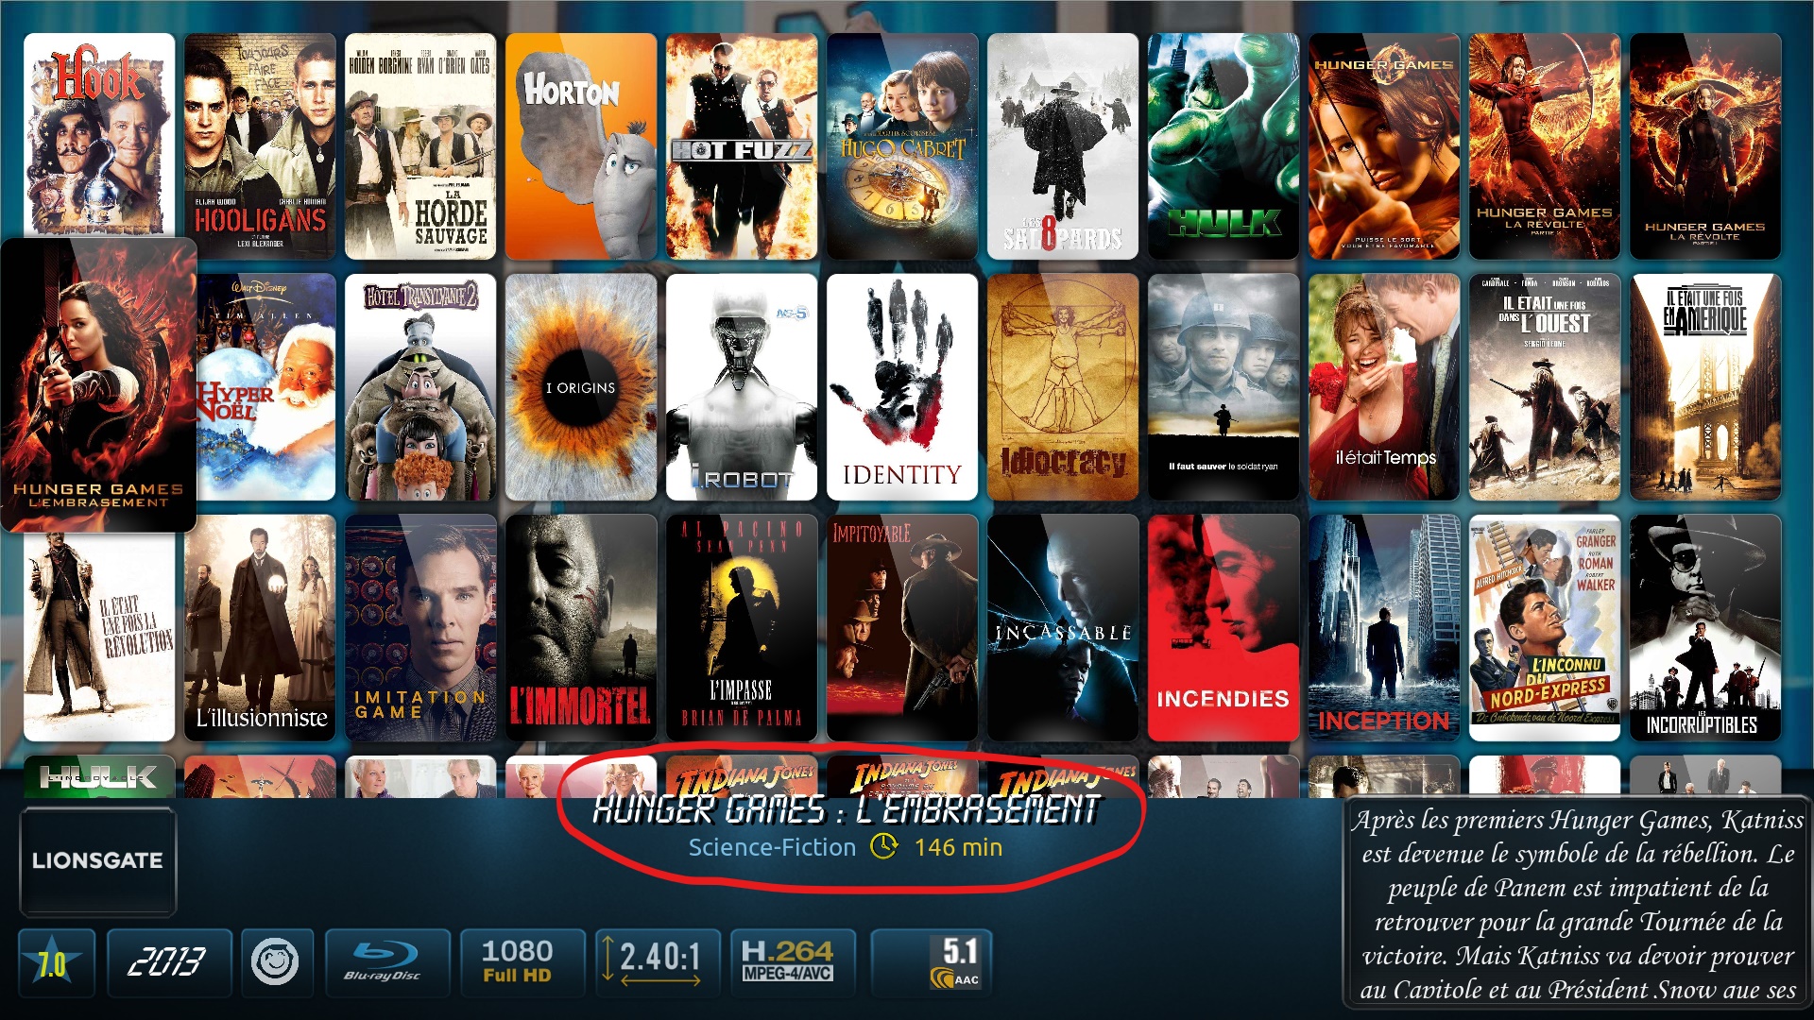Open the Hyper Noël poster
The height and width of the screenshot is (1020, 1814).
pyautogui.click(x=265, y=387)
